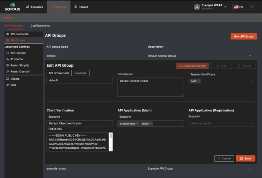The image size is (262, 178).
Task: Open API Endpoints in sidebar
Action: coord(23,34)
